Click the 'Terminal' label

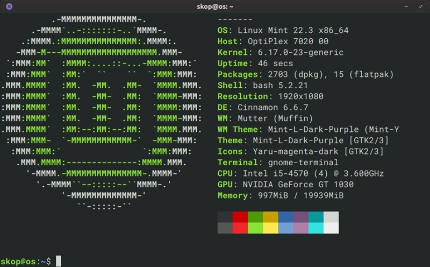pyautogui.click(x=238, y=163)
